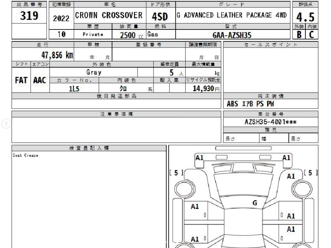Image resolution: width=331 pixels, height=248 pixels.
Task: Click the 後日発送部品 header
Action: 116,96
